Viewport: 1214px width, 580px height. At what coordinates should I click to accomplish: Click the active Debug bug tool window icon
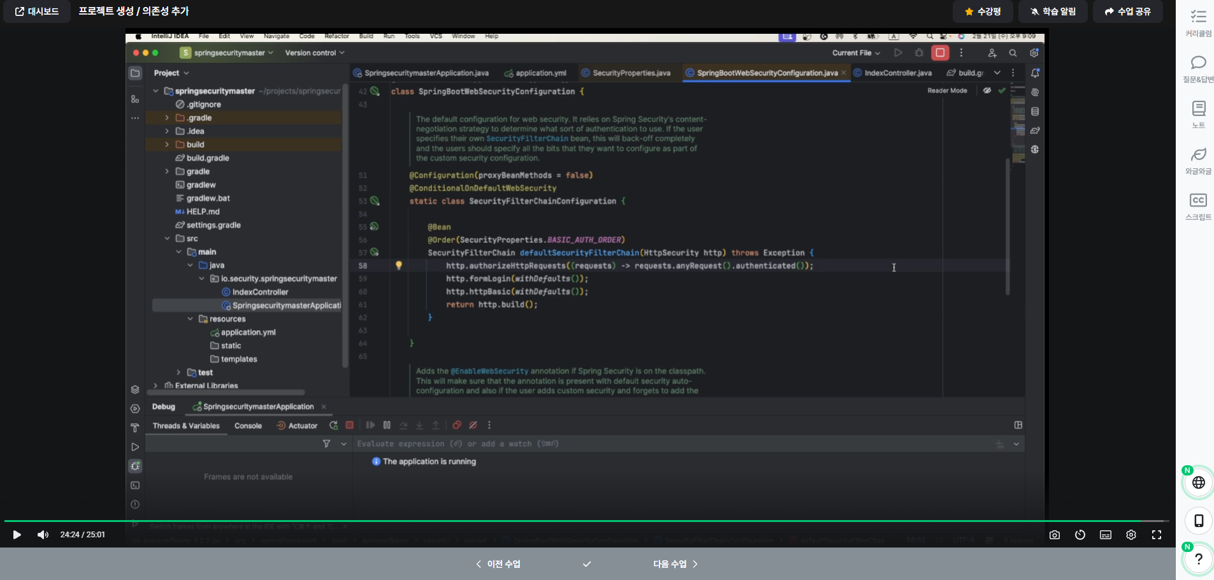point(135,466)
